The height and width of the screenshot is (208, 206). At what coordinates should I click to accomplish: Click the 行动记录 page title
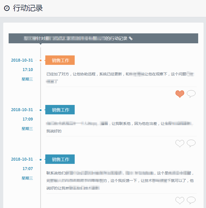[28, 8]
